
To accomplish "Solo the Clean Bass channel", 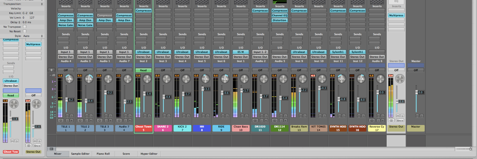I will click(x=246, y=116).
